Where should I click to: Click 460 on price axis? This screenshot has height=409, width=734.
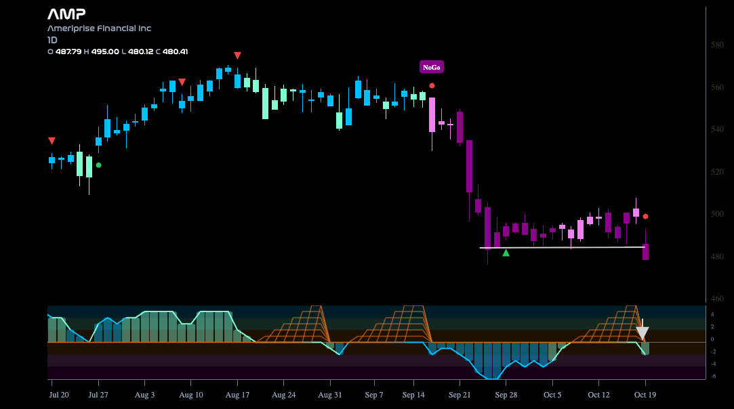tap(717, 298)
